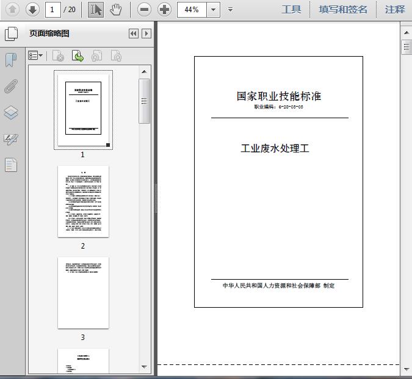Open the layers panel

click(x=11, y=113)
